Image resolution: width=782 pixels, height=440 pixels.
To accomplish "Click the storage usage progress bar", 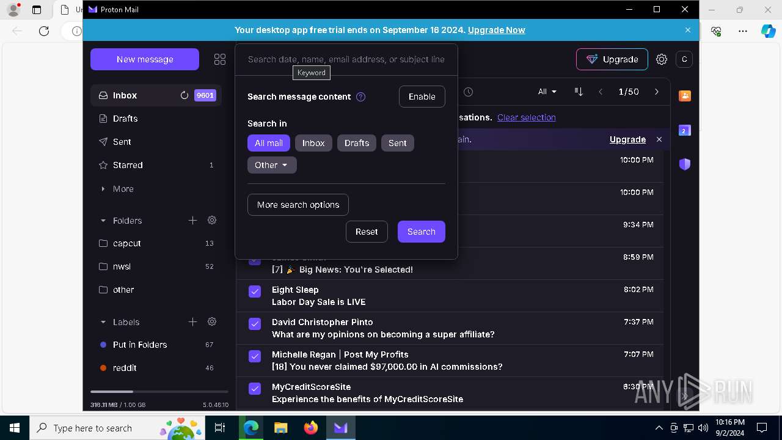I will click(159, 391).
